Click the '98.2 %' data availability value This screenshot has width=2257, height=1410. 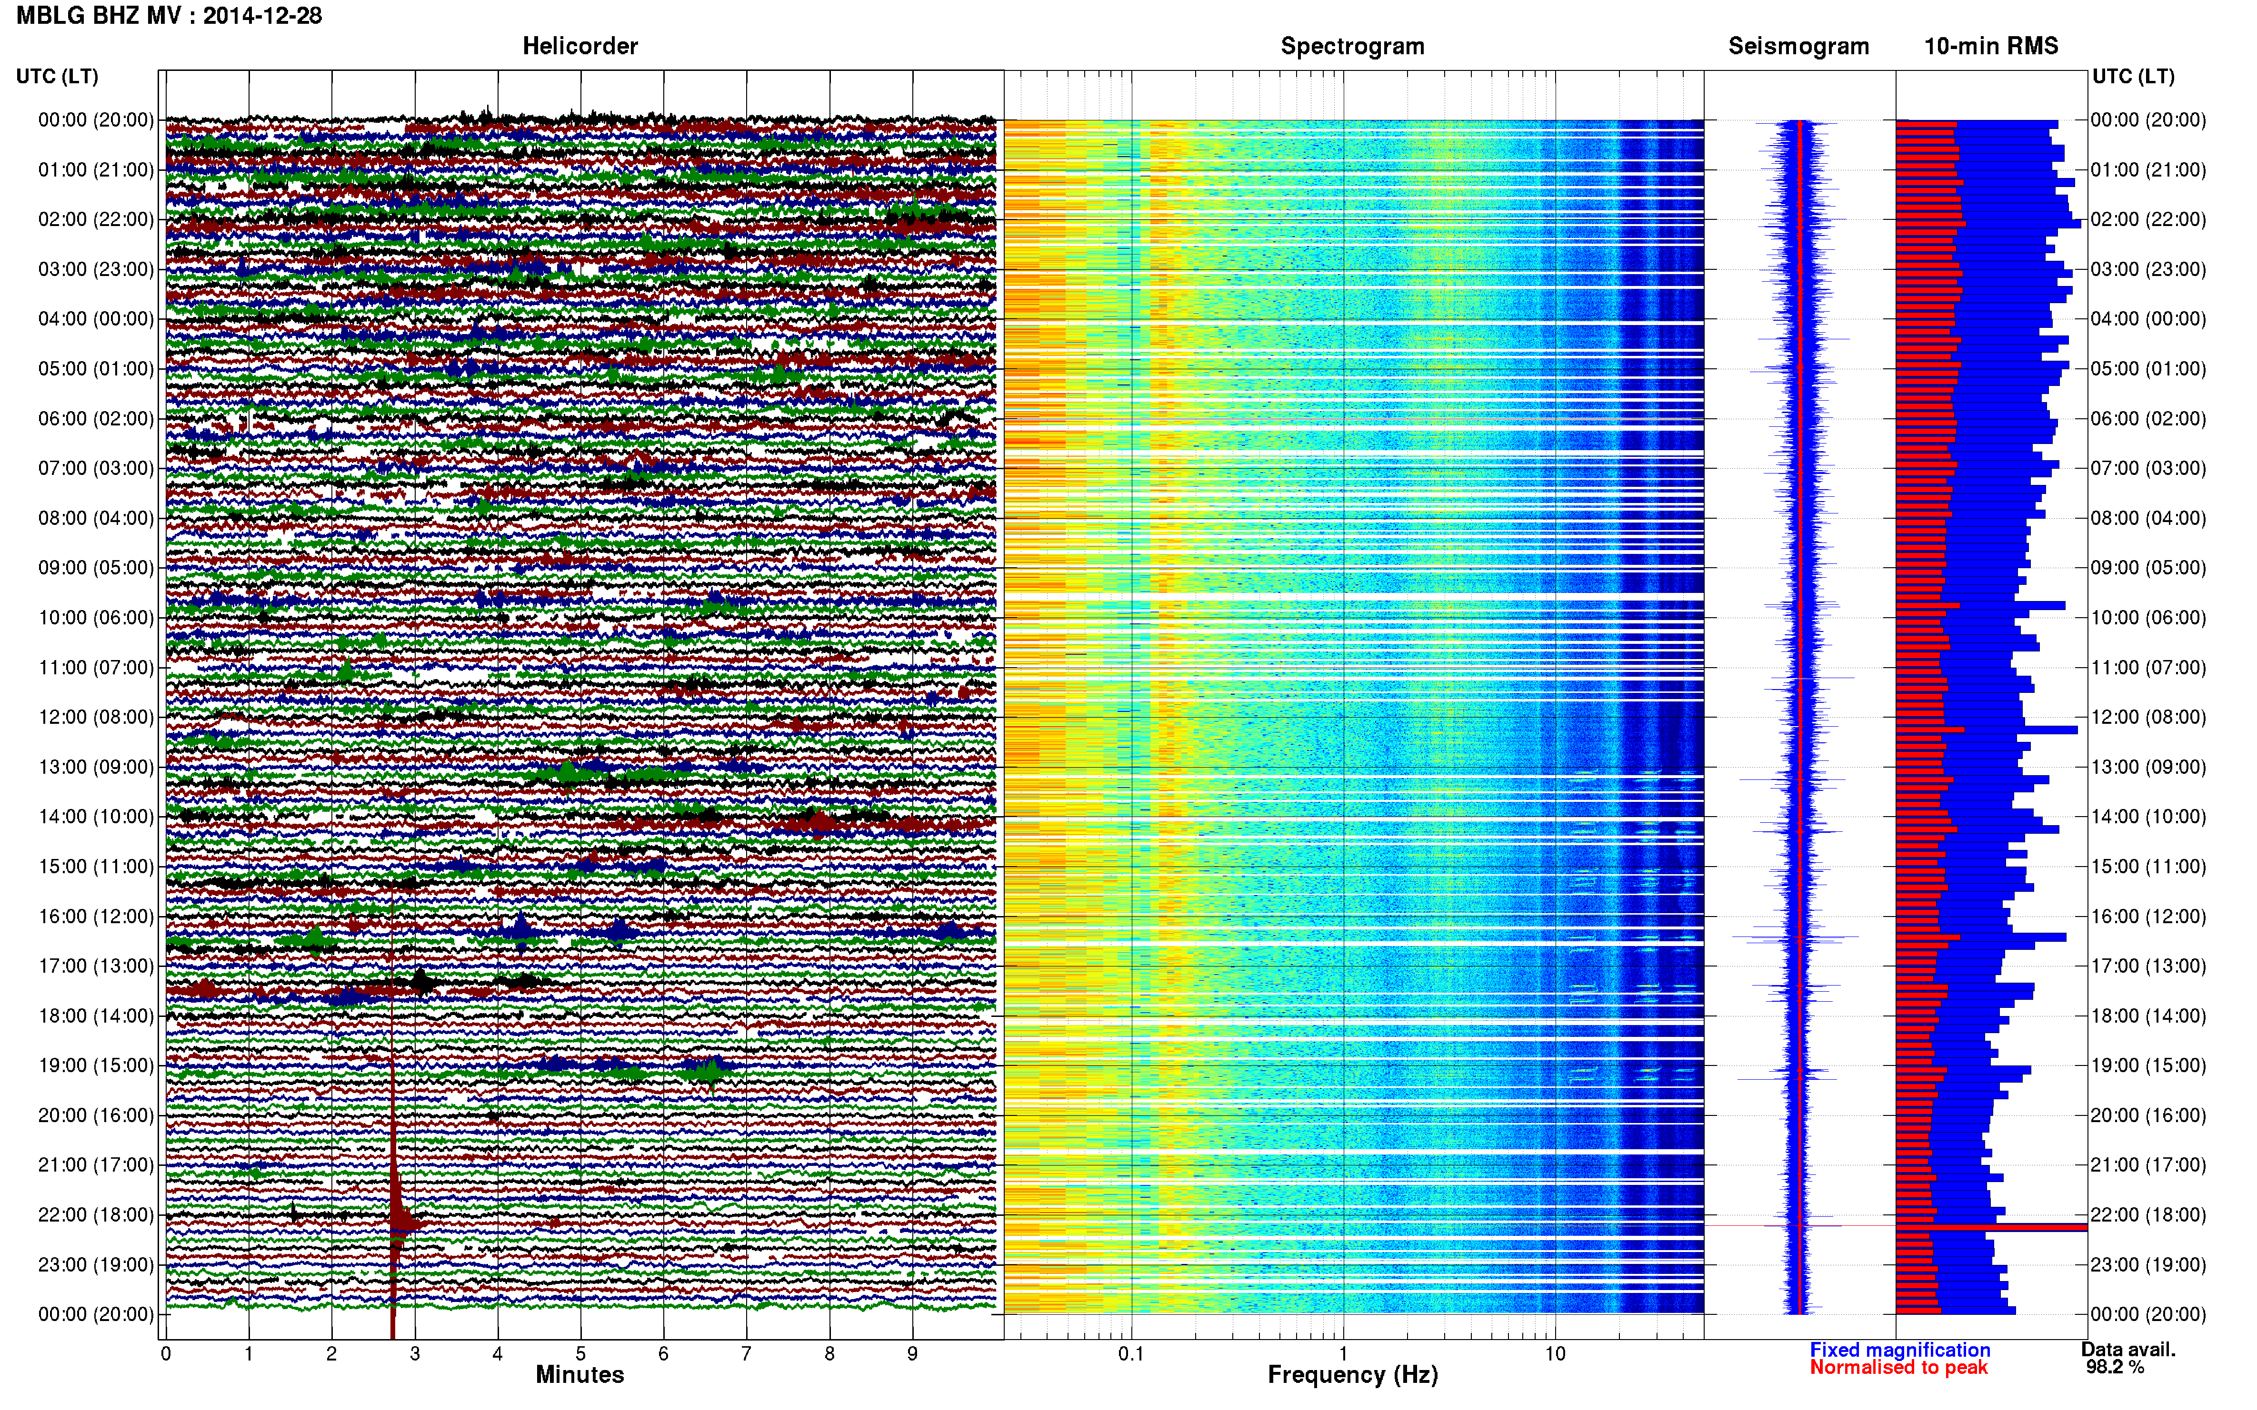point(2115,1367)
